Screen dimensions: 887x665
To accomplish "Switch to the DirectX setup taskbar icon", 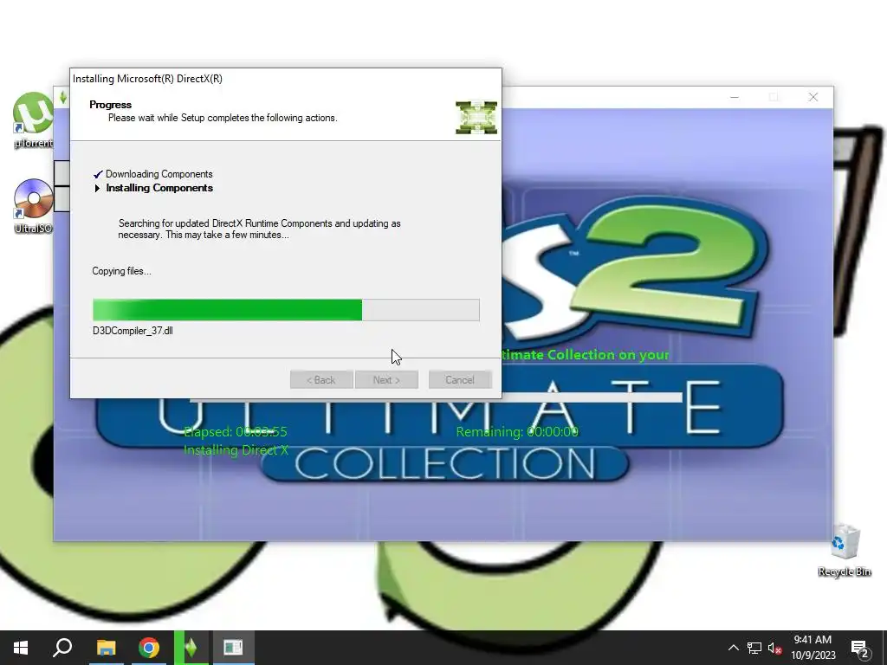I will 233,648.
